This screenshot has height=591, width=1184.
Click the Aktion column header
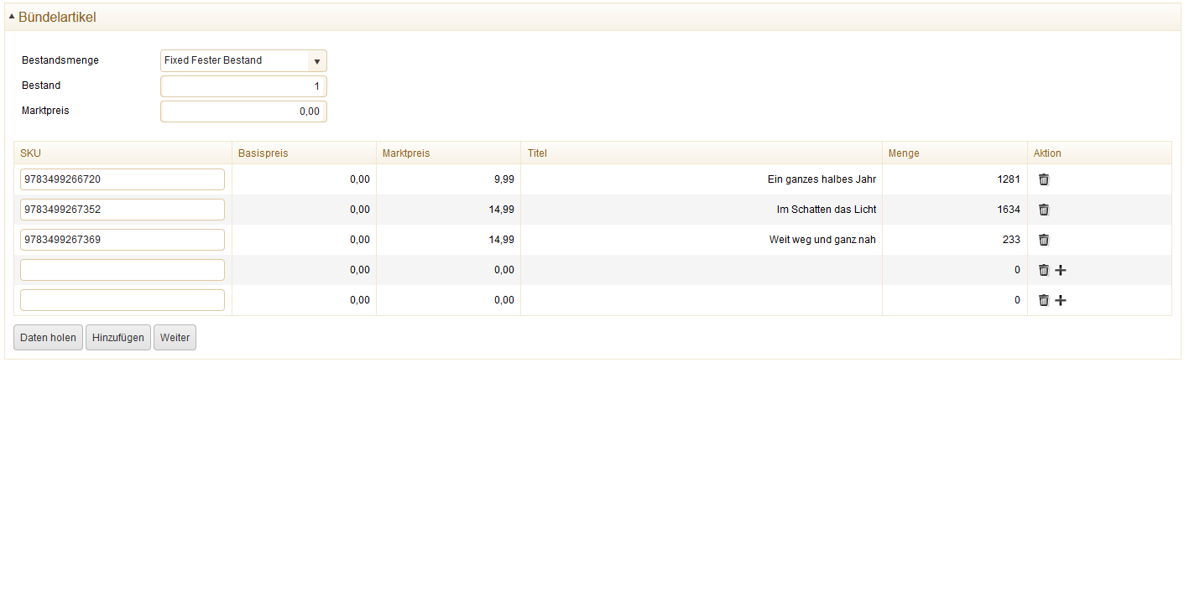[1099, 153]
